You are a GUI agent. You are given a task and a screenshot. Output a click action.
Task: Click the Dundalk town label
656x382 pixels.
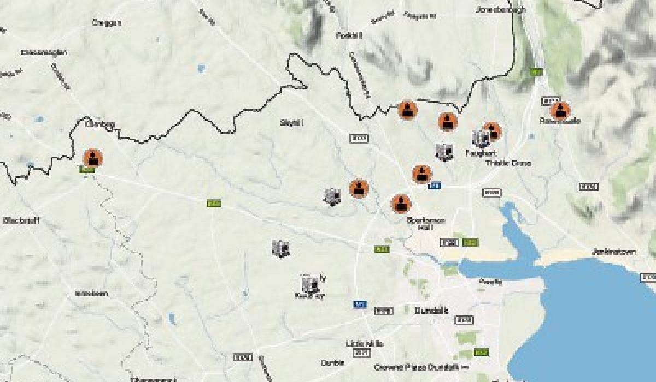tap(431, 311)
